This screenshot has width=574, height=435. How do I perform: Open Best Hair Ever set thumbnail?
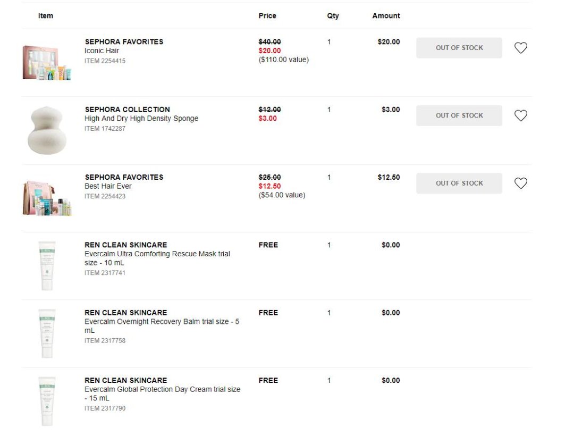(47, 198)
